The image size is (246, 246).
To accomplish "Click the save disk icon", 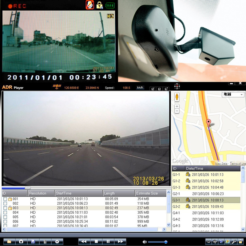I will pyautogui.click(x=33, y=242).
